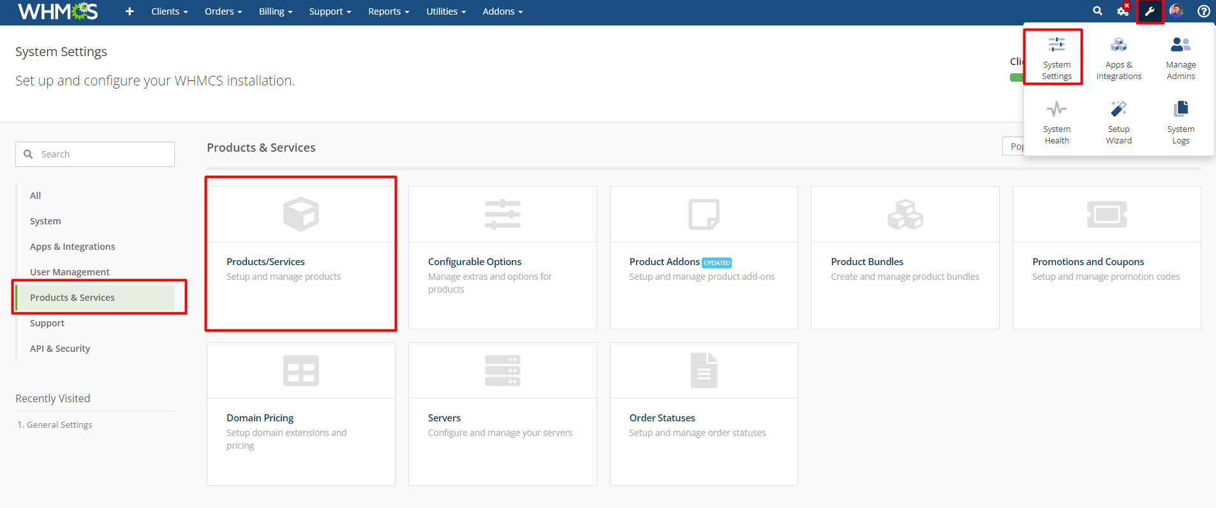Select Manage Admins icon in popup
Viewport: 1216px width, 508px height.
pyautogui.click(x=1180, y=57)
